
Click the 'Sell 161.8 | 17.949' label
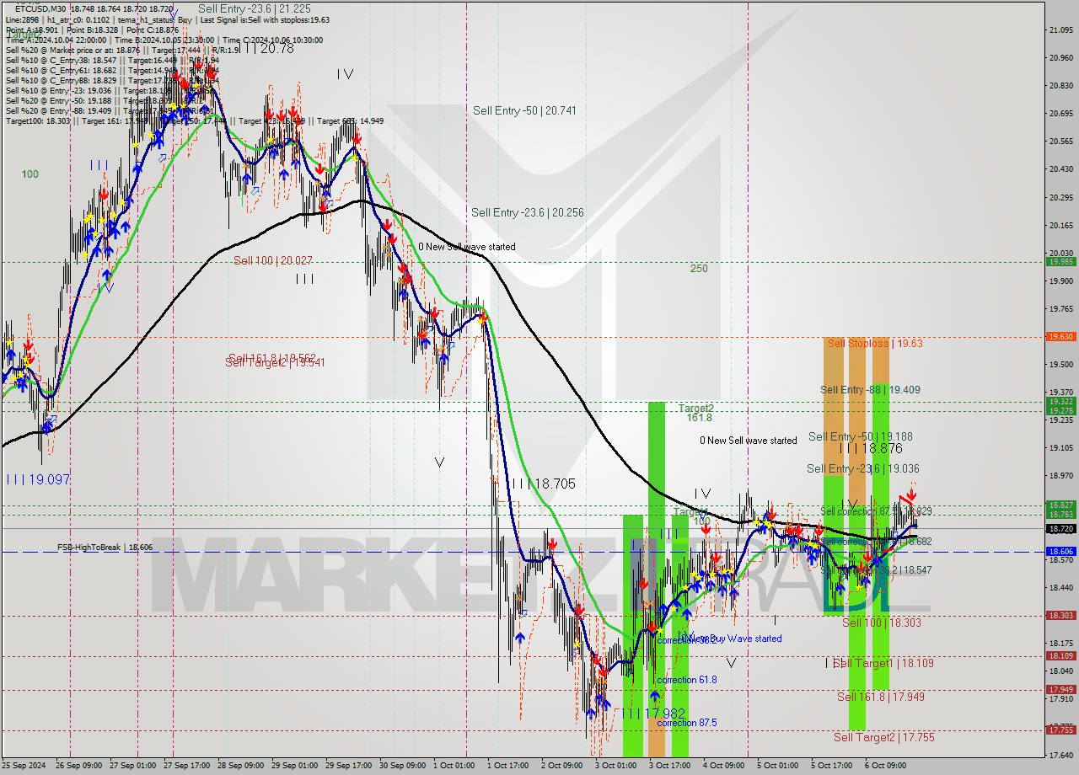(x=881, y=697)
